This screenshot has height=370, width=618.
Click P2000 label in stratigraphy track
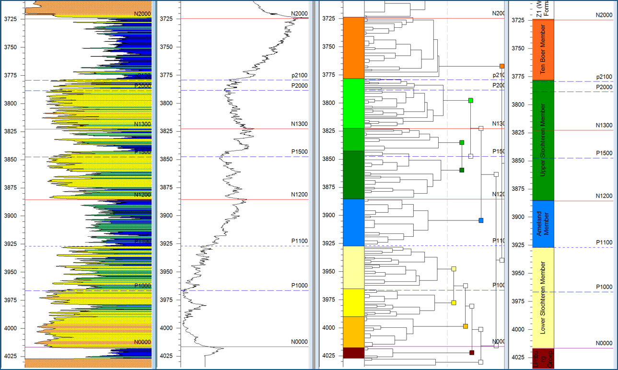pos(604,87)
